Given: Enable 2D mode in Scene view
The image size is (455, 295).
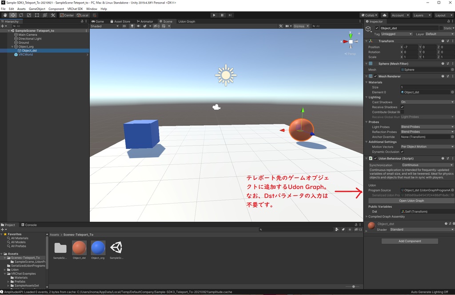Looking at the screenshot, I should click(x=124, y=26).
